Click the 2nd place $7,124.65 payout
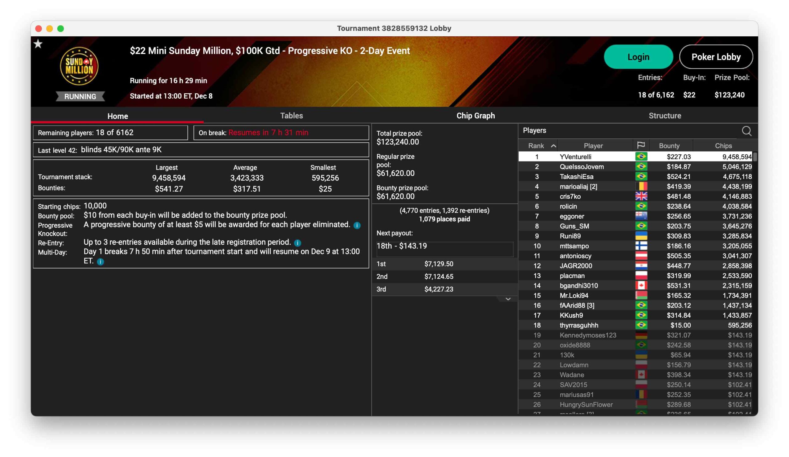Screen dimensions: 789x457 pos(444,276)
